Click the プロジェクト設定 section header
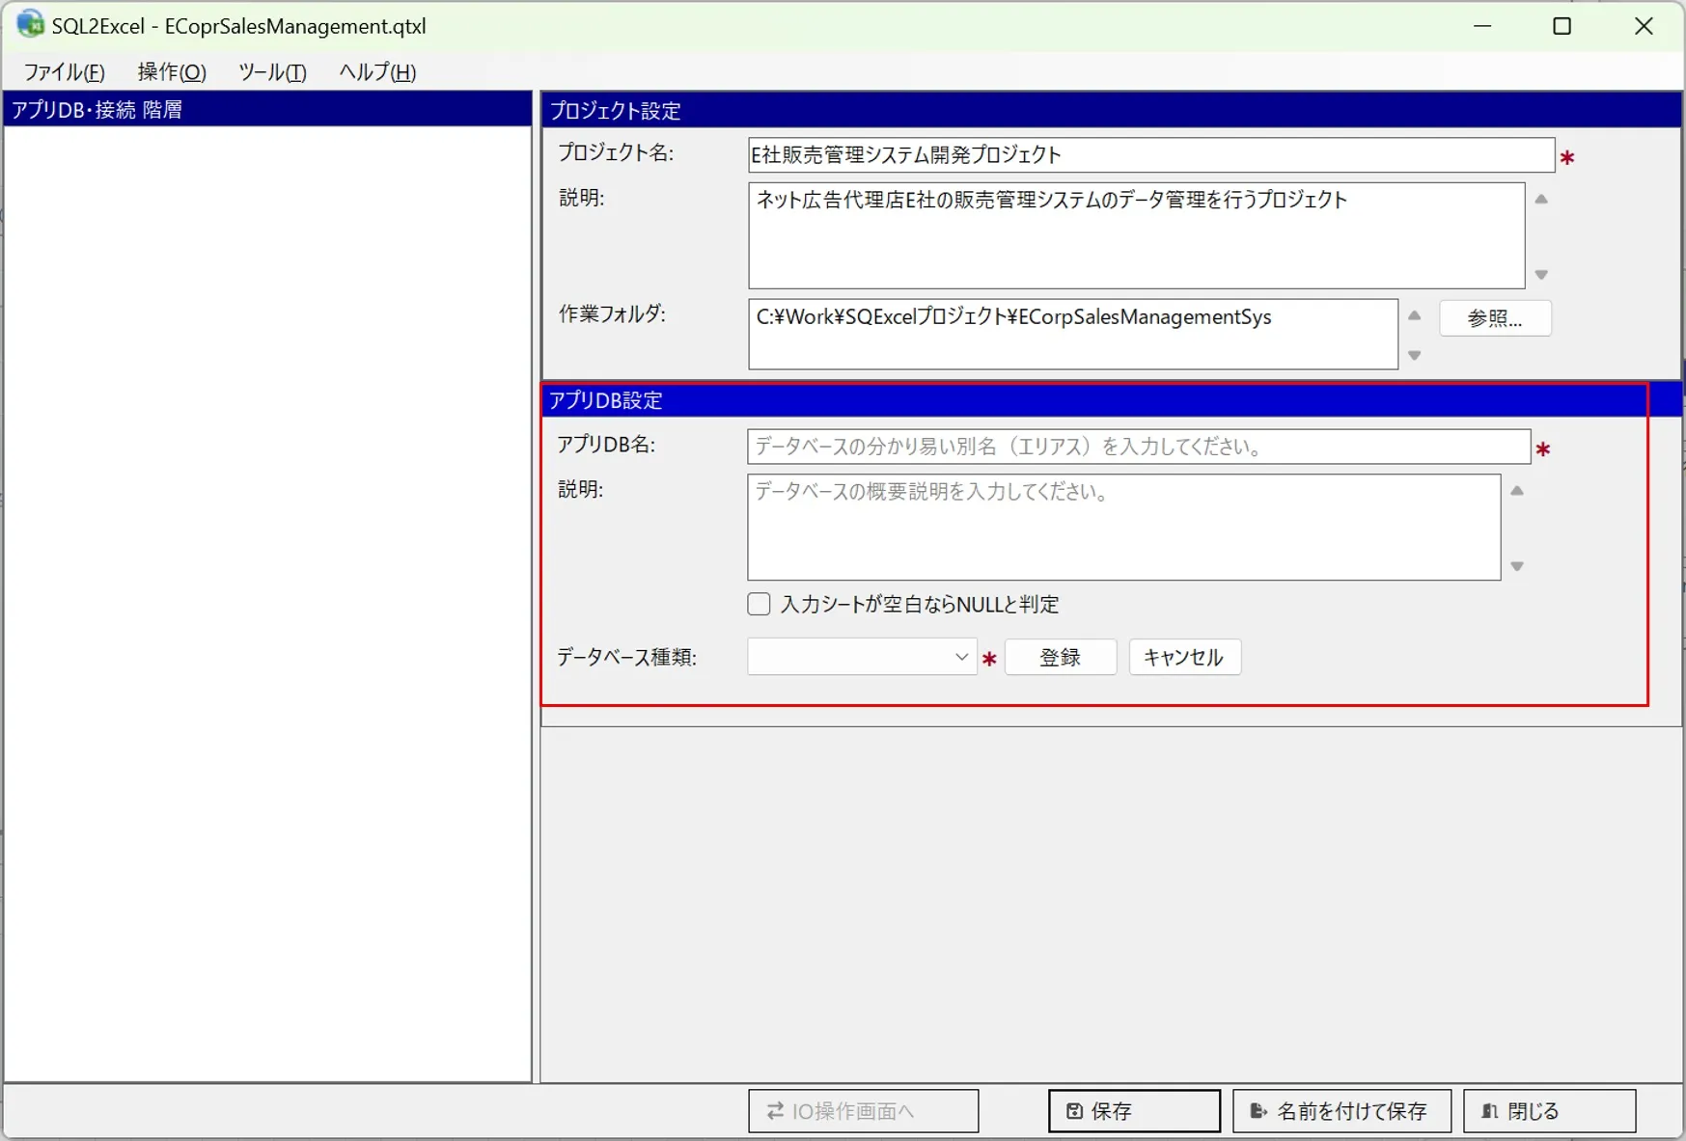This screenshot has width=1686, height=1141. click(1112, 110)
